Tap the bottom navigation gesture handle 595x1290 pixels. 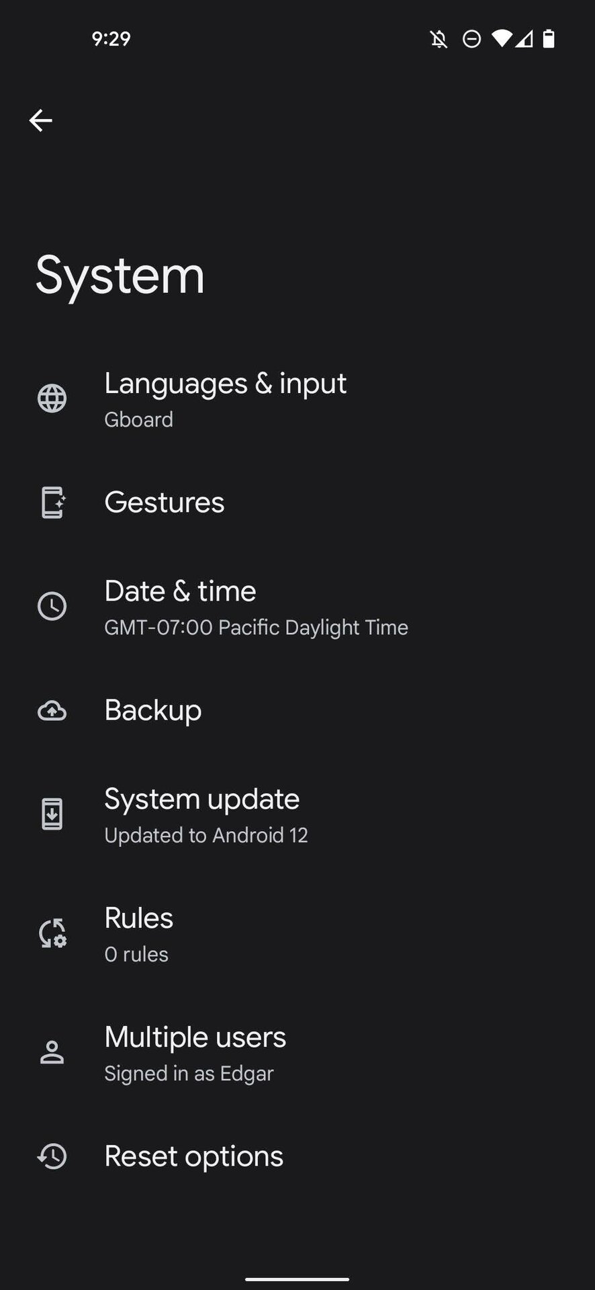(x=297, y=1279)
